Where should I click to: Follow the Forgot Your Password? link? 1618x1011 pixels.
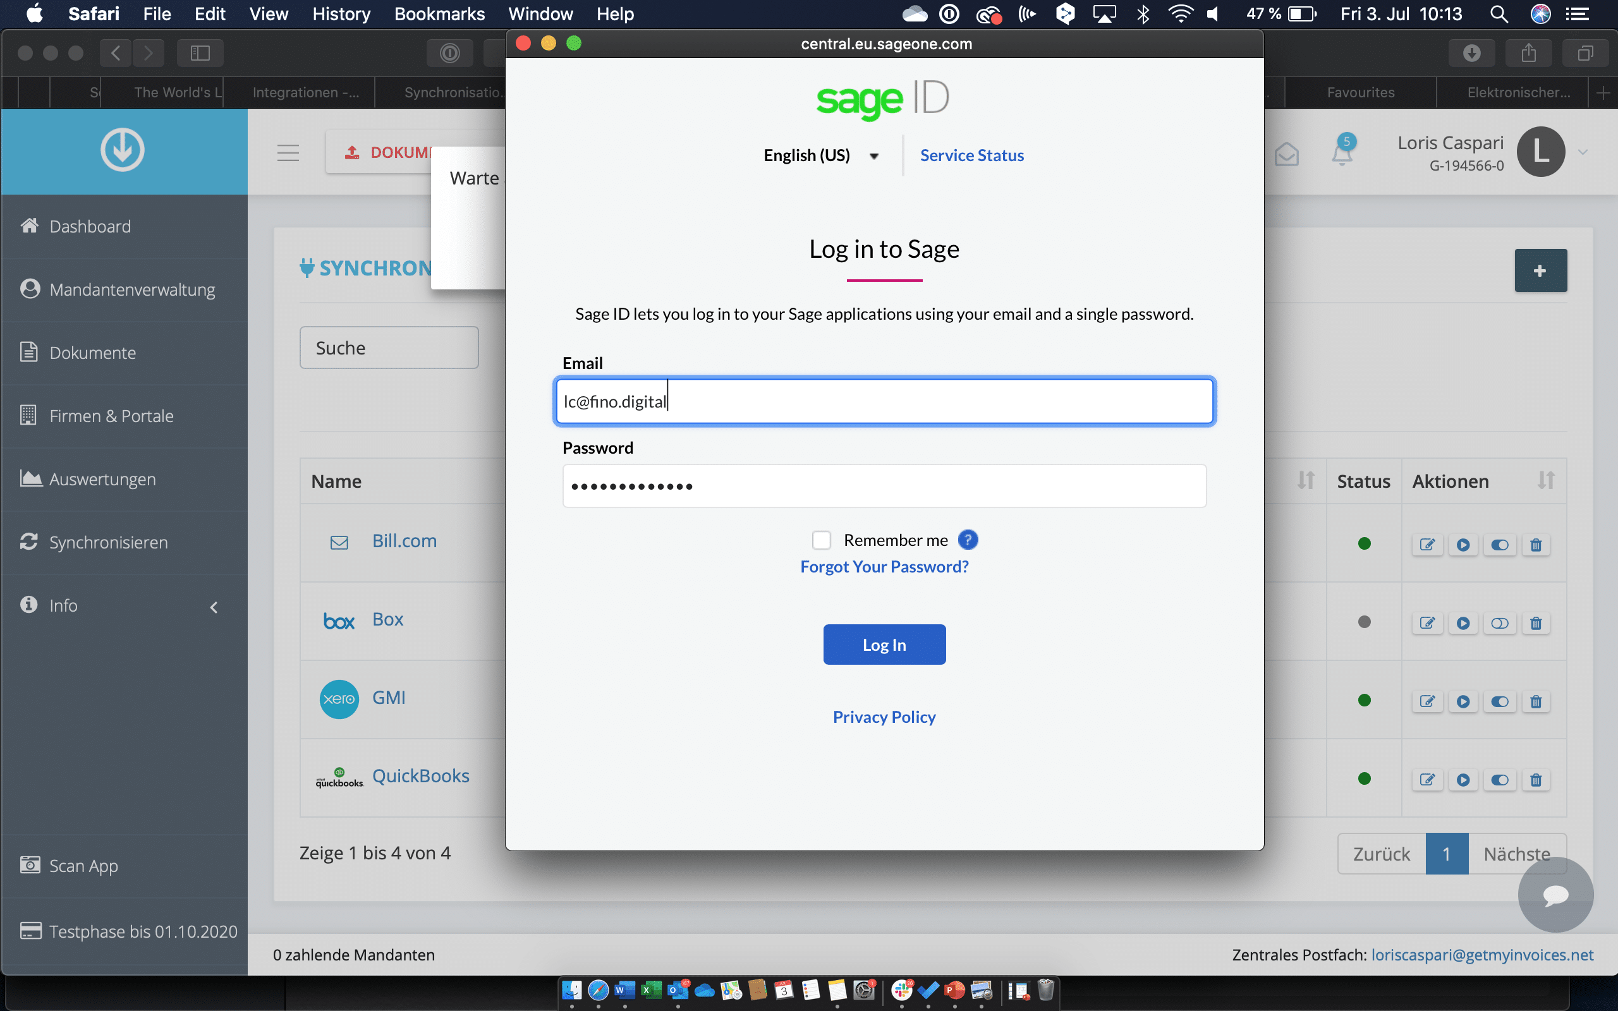click(x=884, y=566)
